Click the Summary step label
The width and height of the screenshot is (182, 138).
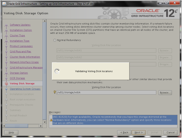(x=15, y=110)
